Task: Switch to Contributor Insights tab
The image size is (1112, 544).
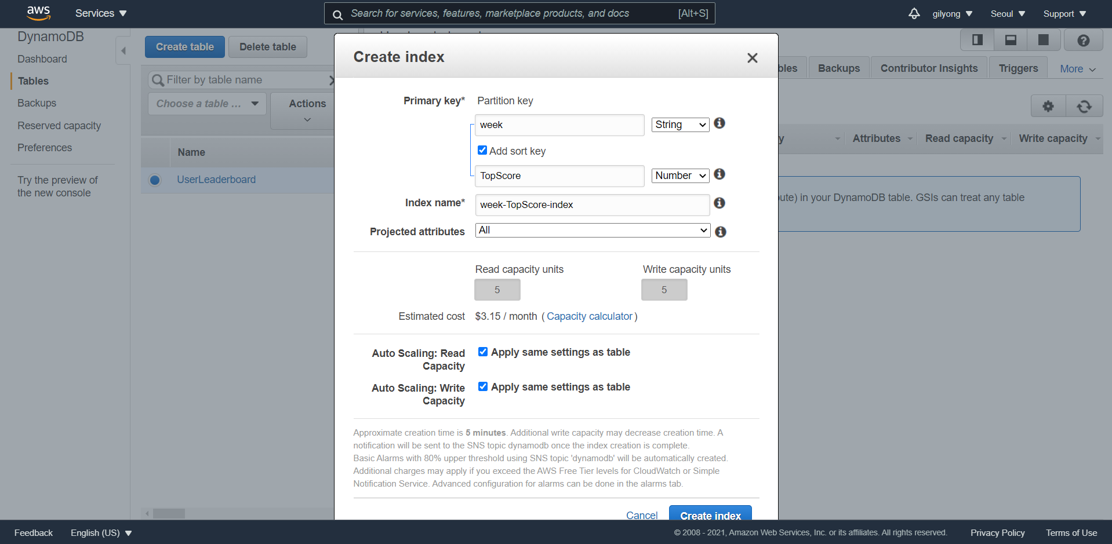Action: 929,68
